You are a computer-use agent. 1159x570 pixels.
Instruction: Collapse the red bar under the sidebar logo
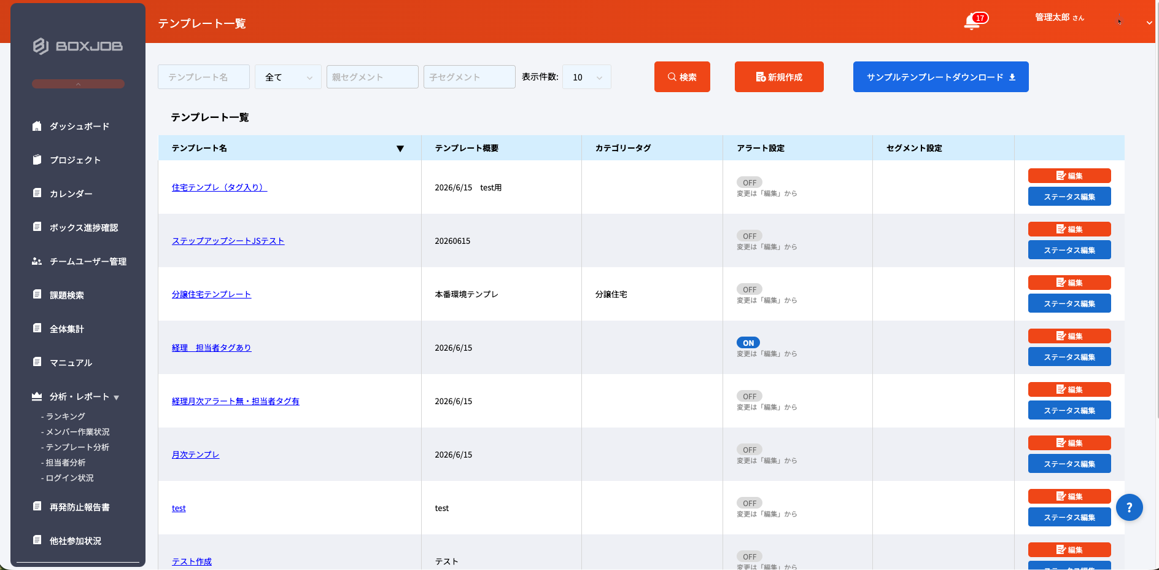coord(78,84)
